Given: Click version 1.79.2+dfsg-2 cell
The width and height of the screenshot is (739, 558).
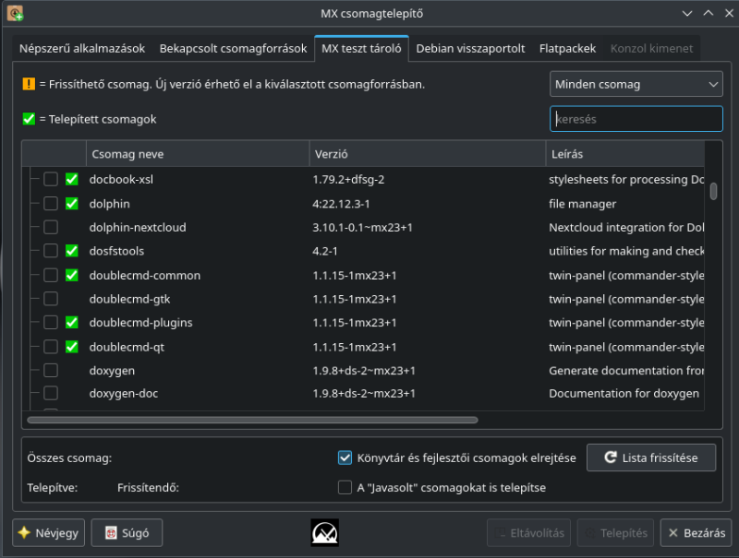Looking at the screenshot, I should (348, 179).
